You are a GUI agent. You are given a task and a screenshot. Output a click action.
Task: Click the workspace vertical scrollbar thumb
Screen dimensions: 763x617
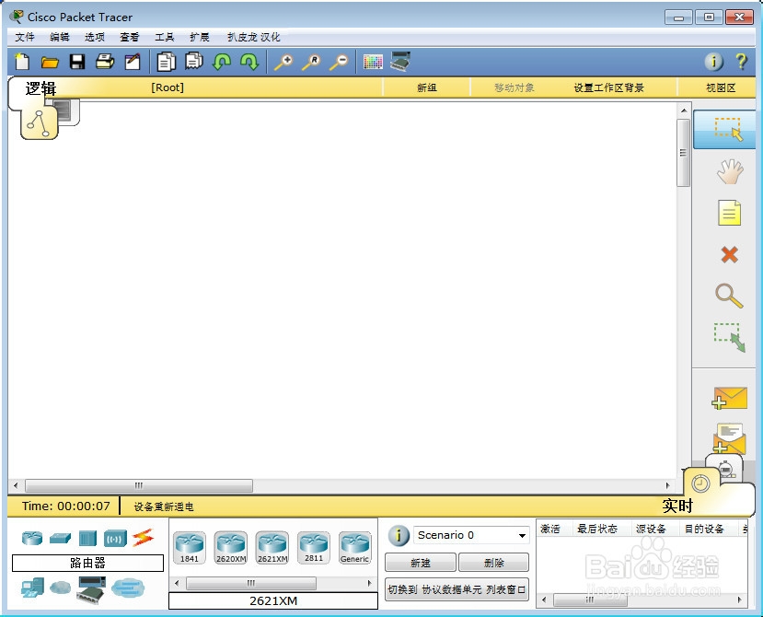point(683,153)
